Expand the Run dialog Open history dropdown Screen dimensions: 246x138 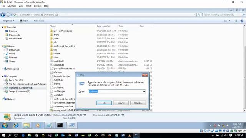pos(144,92)
